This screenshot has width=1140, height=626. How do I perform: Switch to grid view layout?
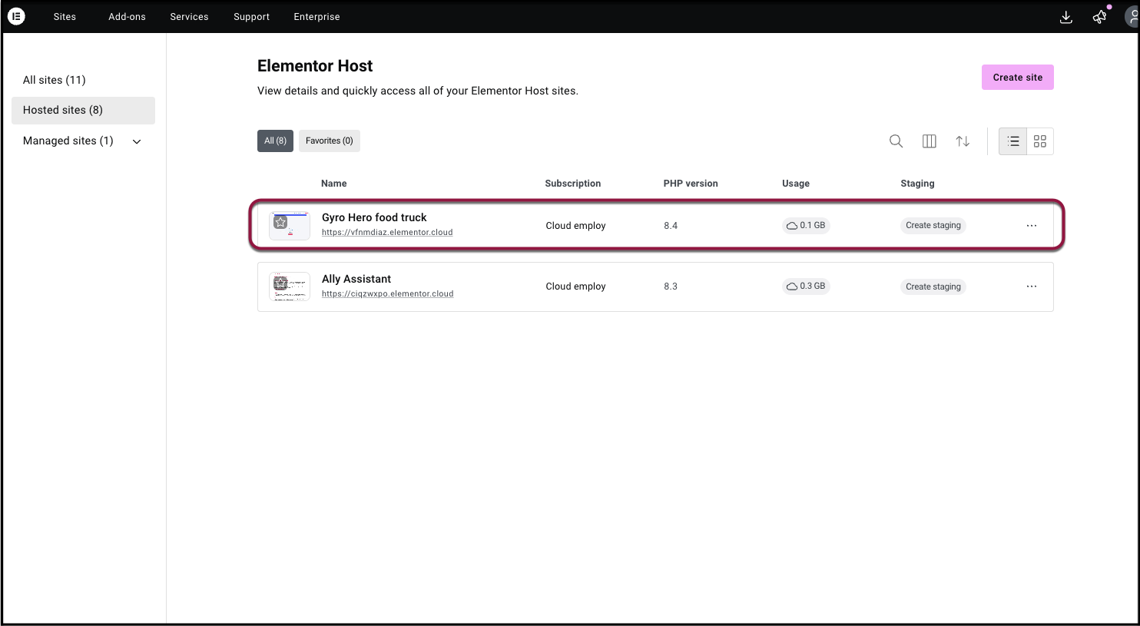click(x=1039, y=141)
